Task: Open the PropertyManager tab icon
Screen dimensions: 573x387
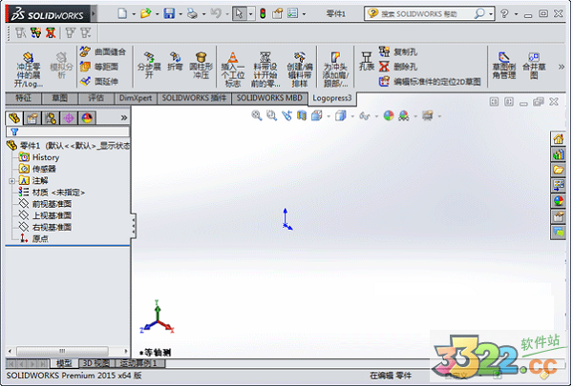Action: [32, 118]
